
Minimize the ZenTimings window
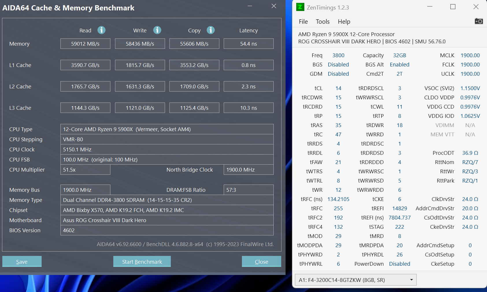[430, 7]
